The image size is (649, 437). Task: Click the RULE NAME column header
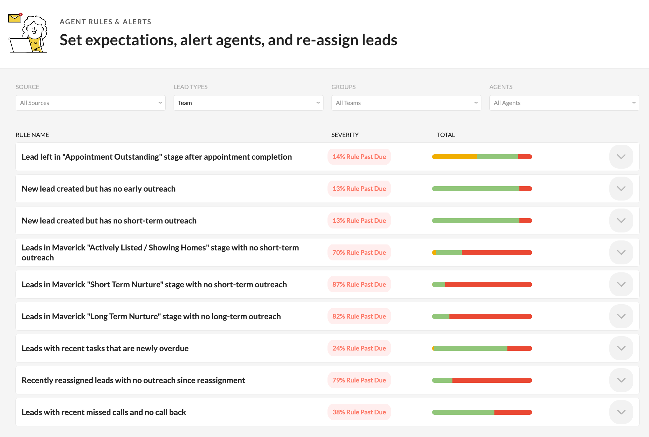click(x=32, y=135)
